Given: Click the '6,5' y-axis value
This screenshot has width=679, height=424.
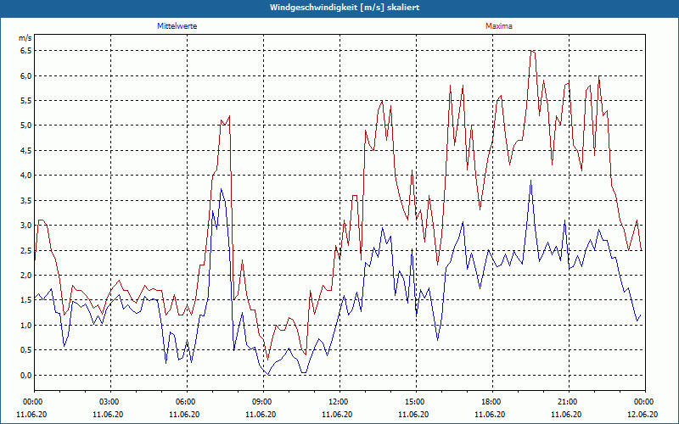Looking at the screenshot, I should 25,51.
